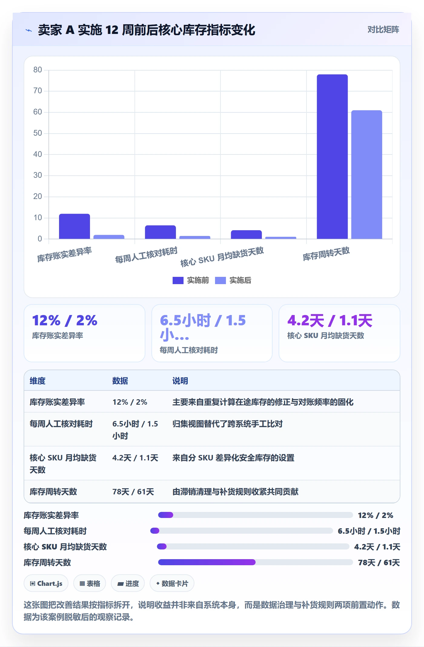This screenshot has height=647, width=424.
Task: Click the 库存周转天数 table row label
Action: [x=53, y=491]
